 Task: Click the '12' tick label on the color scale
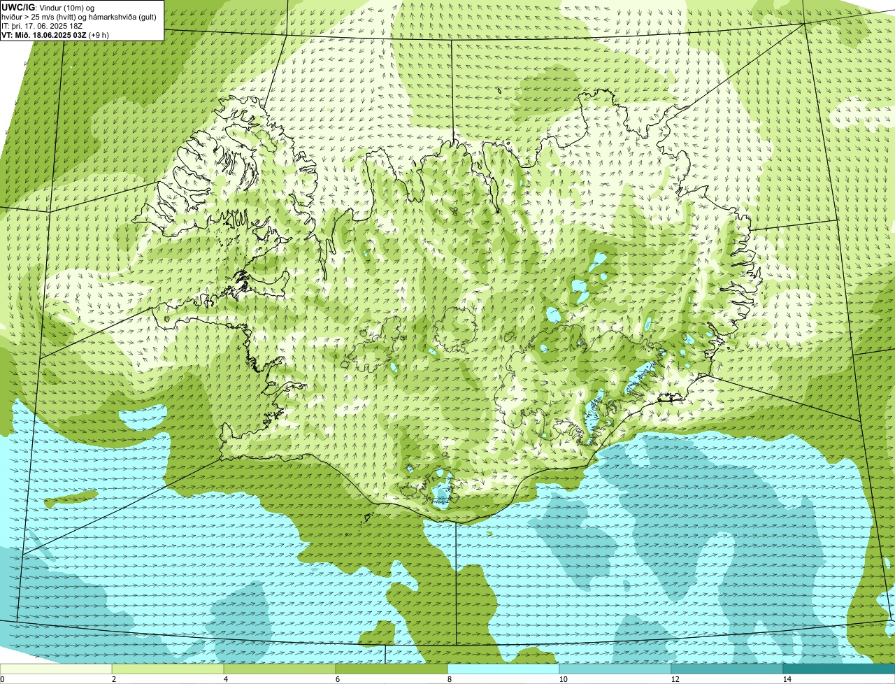tap(675, 679)
